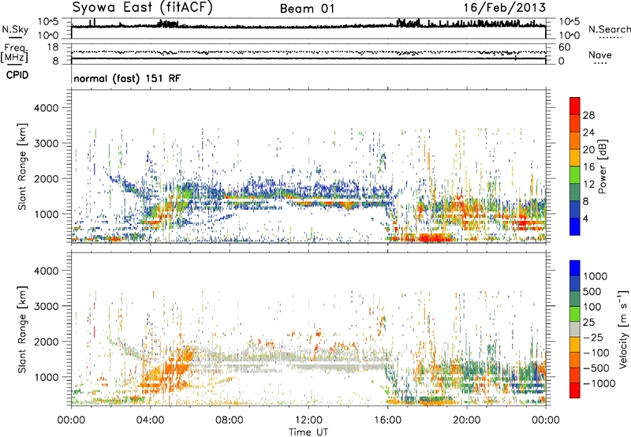Click the '28' tick on the power colorbar
The image size is (631, 437).
coord(588,115)
